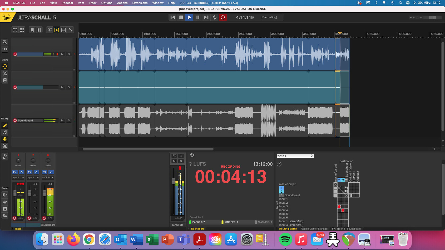Screen dimensions: 445x250
Task: Click the small grid track layout icon
Action: 15,30
